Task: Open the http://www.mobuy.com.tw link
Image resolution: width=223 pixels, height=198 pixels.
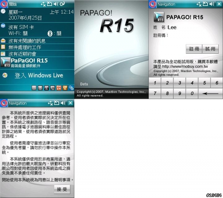Action: [x=185, y=66]
